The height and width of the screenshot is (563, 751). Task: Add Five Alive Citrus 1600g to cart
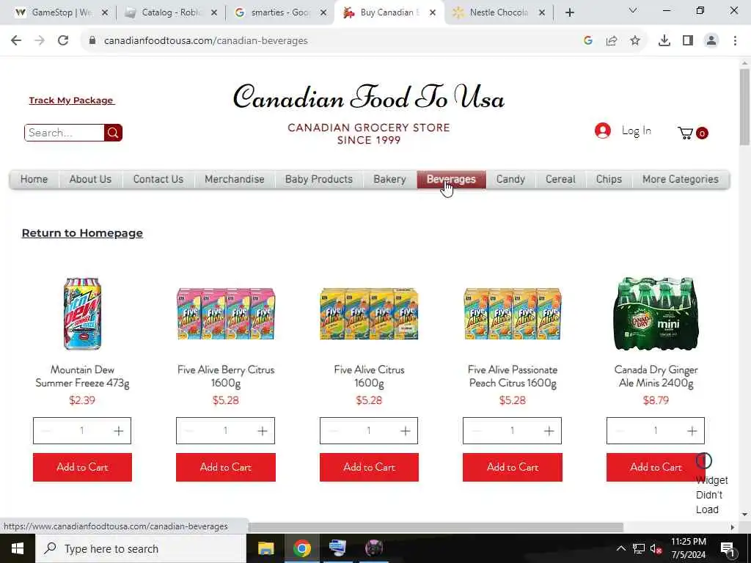[370, 467]
